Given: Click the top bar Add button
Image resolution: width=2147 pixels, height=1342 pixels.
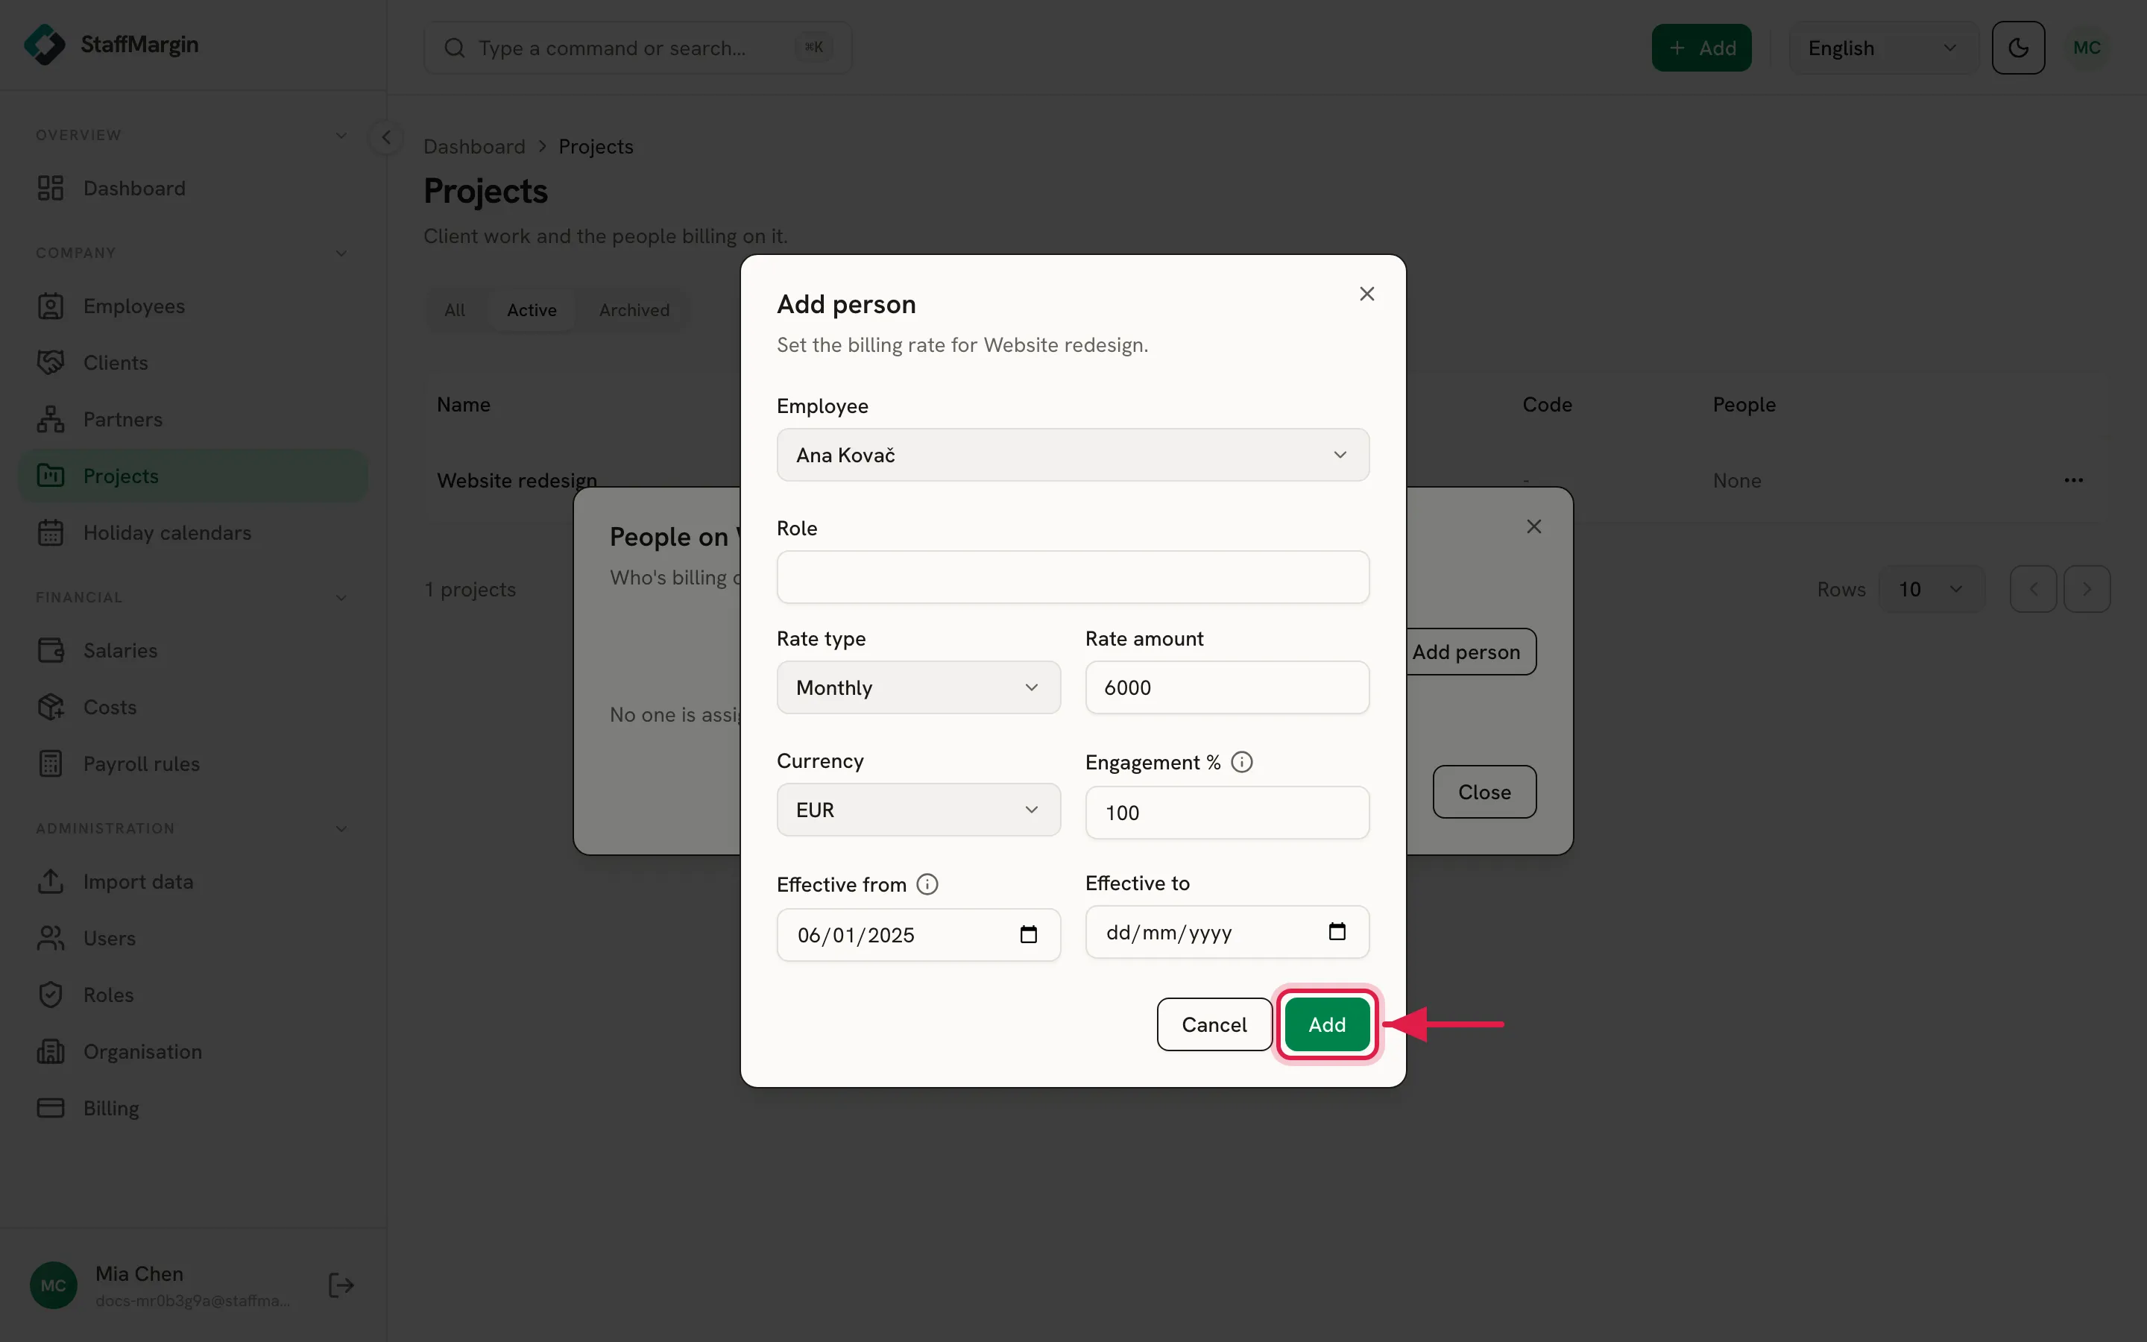Looking at the screenshot, I should (x=1700, y=48).
